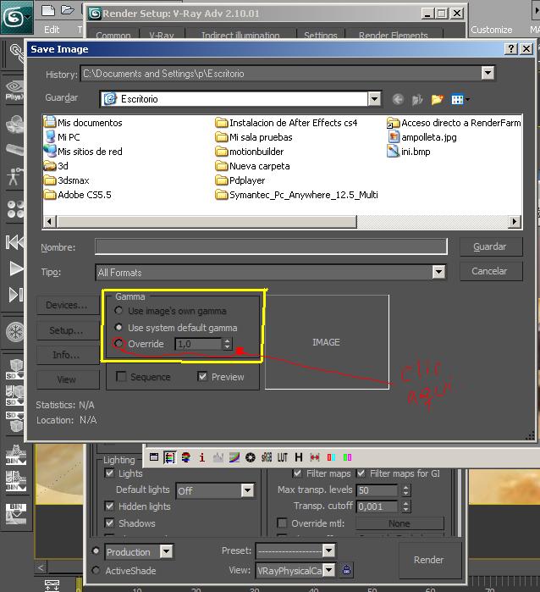
Task: Toggle the exposure correction aperture icon
Action: (251, 457)
